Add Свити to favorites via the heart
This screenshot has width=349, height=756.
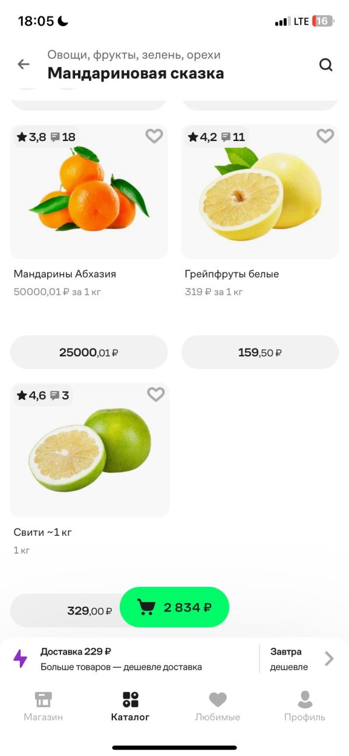pyautogui.click(x=156, y=395)
